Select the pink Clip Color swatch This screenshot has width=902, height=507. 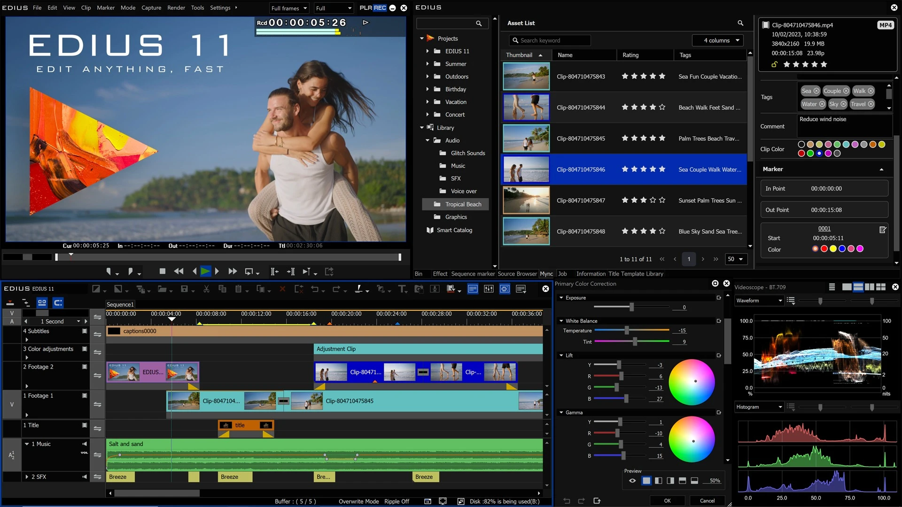[x=828, y=144]
